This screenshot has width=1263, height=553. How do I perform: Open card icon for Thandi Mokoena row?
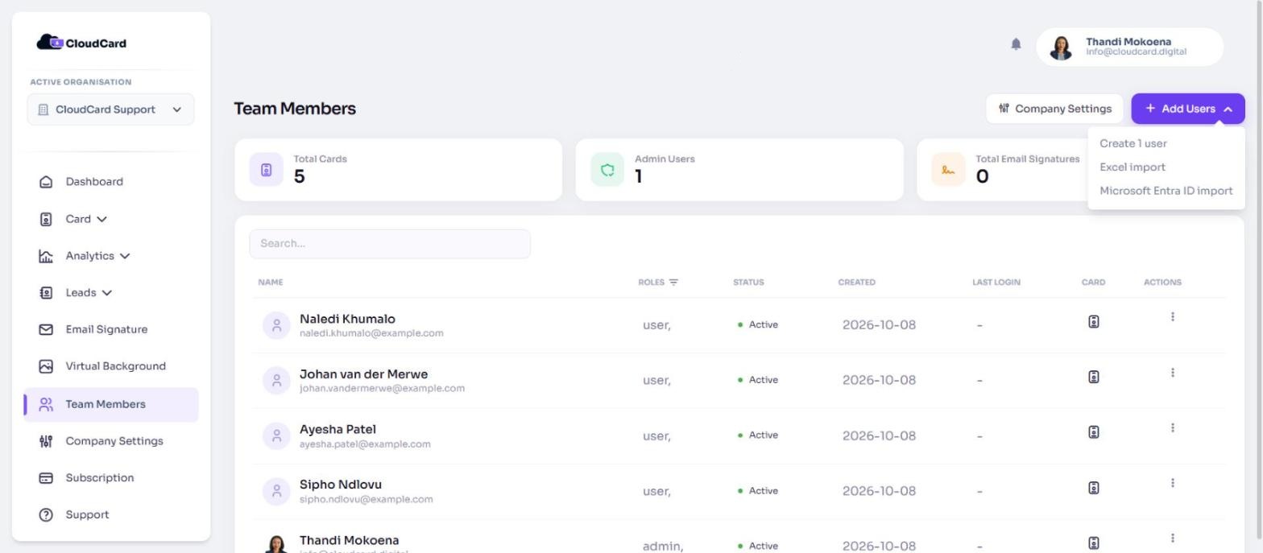point(1094,543)
